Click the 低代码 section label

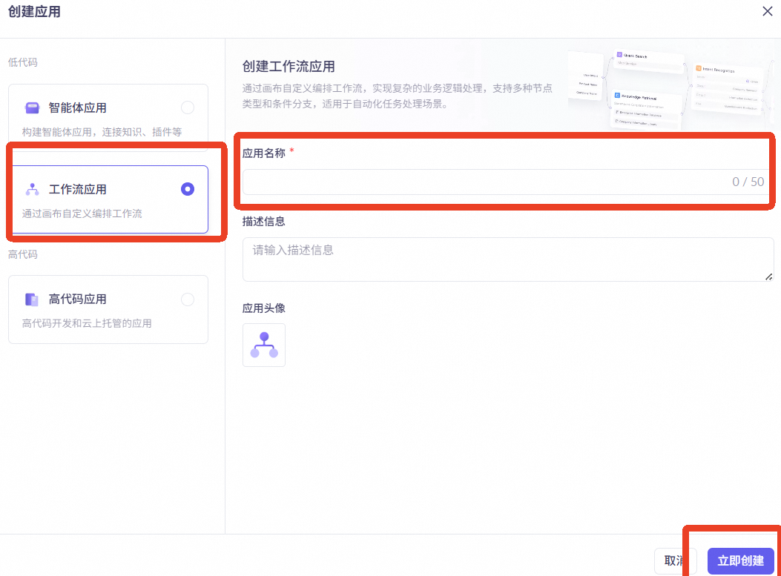click(x=22, y=62)
